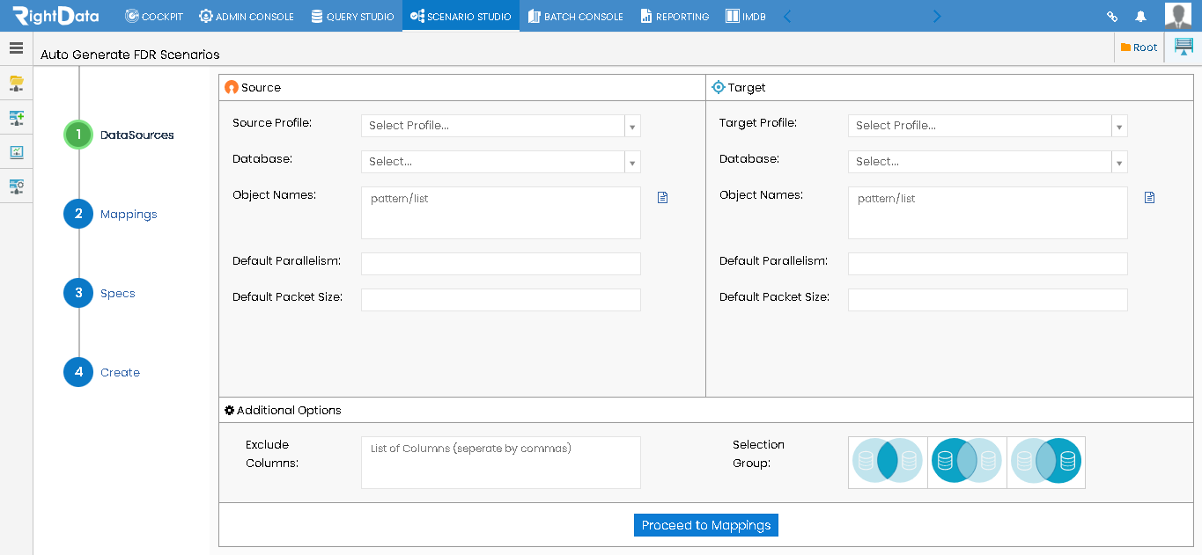Select the right-side Venn diagram Selection Group
The width and height of the screenshot is (1202, 555).
click(x=1046, y=462)
